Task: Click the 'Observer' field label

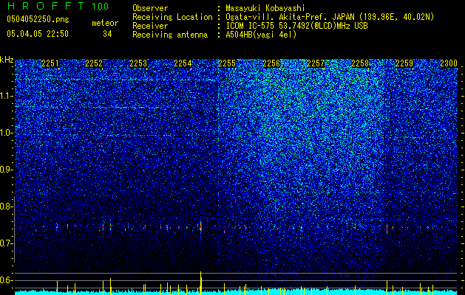Action: [150, 8]
